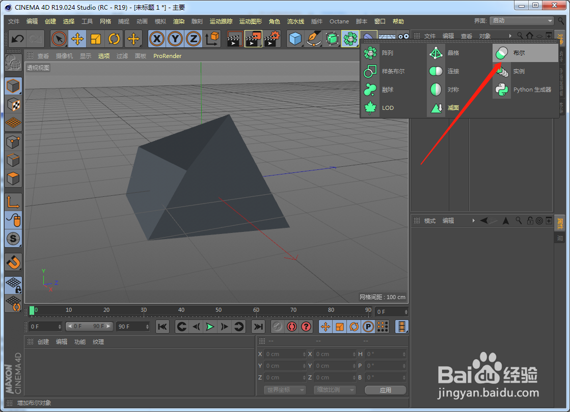Toggle Enable Axis mode

(13, 202)
